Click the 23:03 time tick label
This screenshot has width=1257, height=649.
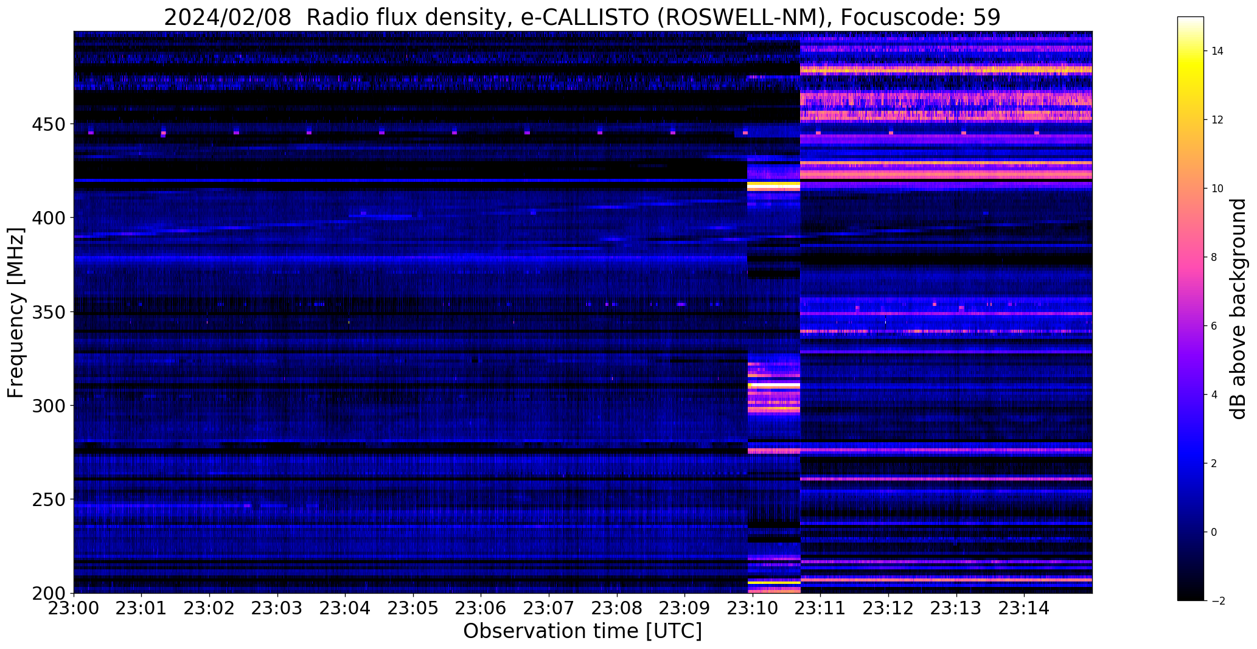[278, 608]
